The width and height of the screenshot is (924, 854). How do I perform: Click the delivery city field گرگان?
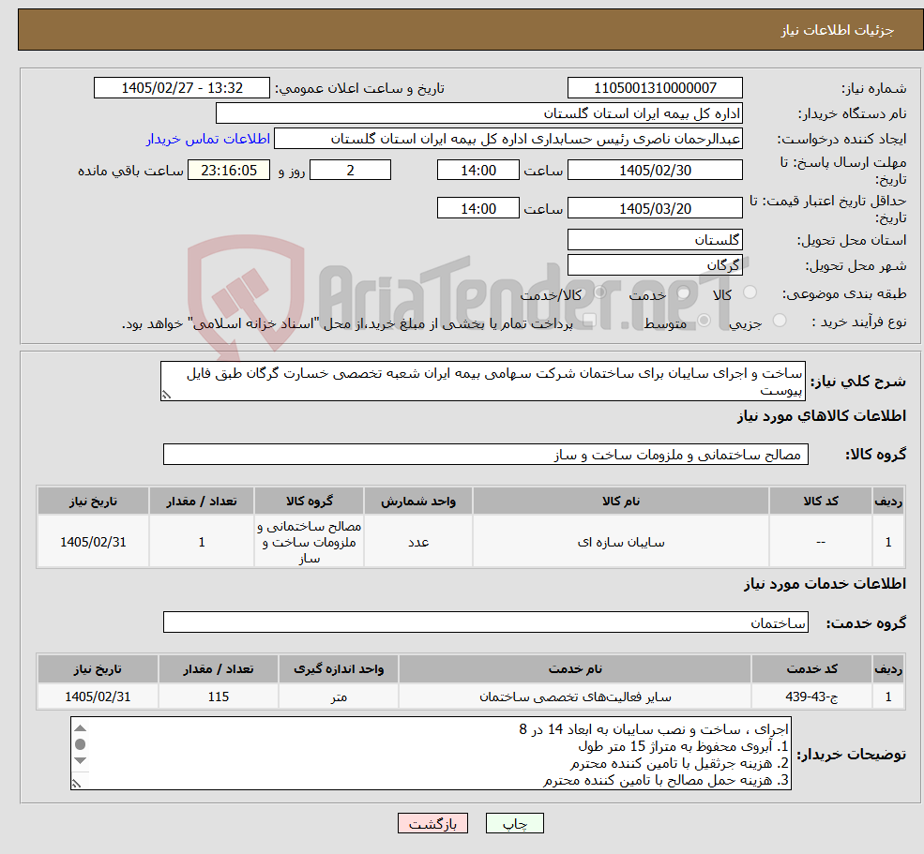pyautogui.click(x=655, y=265)
